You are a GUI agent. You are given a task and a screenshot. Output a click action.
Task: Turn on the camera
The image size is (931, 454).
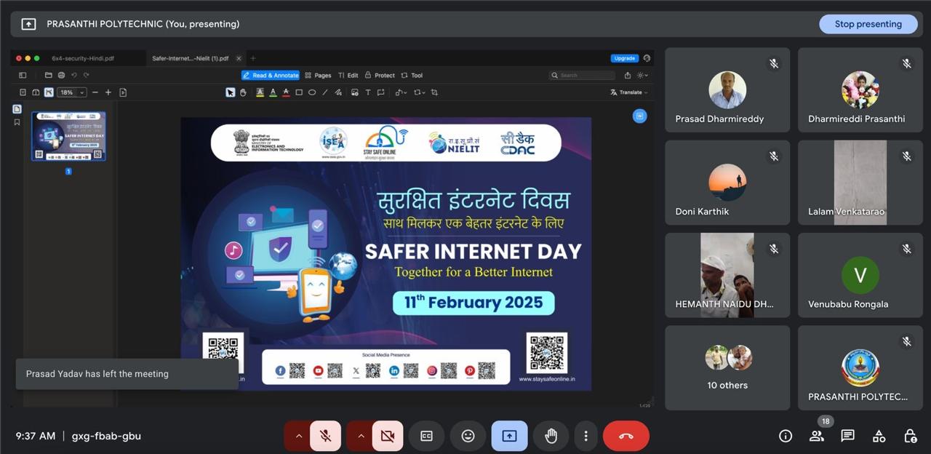pos(388,436)
